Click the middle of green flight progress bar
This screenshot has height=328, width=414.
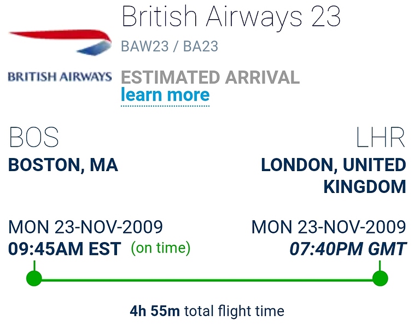[207, 280]
